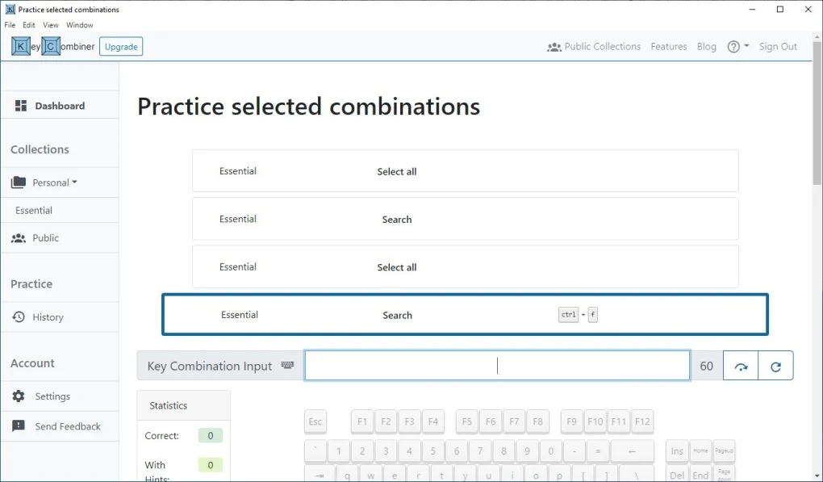The image size is (823, 482).
Task: Select the Essential Search ctrl+f combination row
Action: coord(465,314)
